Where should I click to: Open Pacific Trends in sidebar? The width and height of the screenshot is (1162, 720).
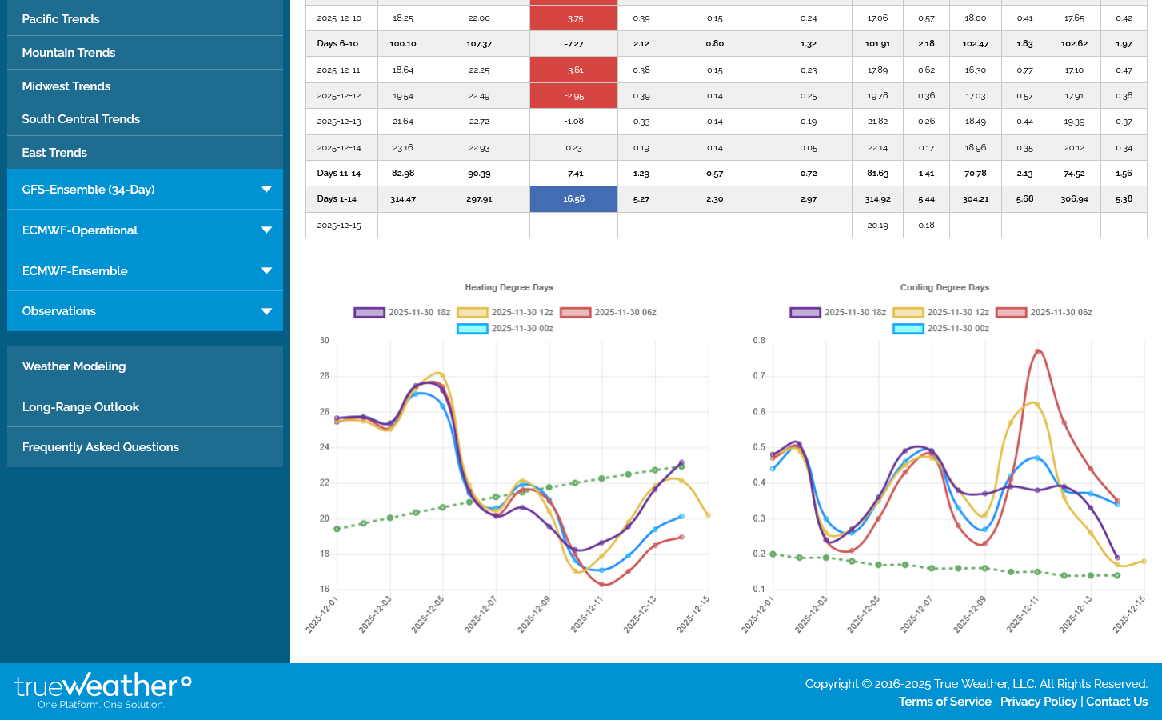click(x=61, y=19)
